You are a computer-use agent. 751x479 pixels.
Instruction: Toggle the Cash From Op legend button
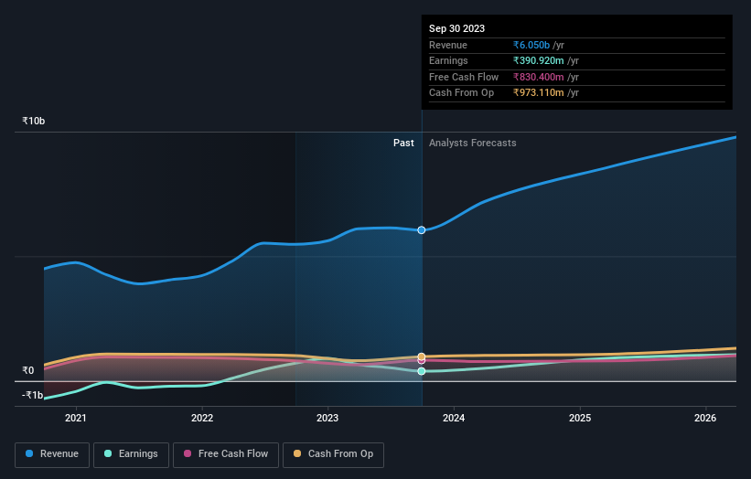coord(333,454)
